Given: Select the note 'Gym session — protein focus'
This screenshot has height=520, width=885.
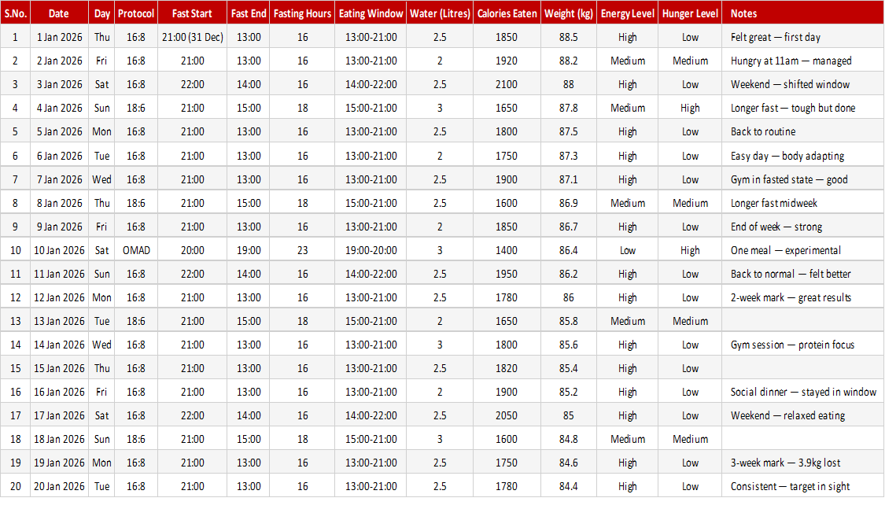Looking at the screenshot, I should coord(792,345).
